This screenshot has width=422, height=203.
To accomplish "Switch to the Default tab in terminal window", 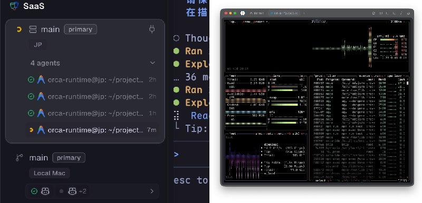I will pos(257,13).
